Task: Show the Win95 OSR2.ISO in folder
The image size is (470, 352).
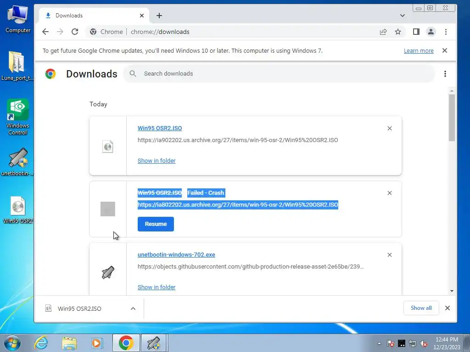Action: tap(157, 161)
